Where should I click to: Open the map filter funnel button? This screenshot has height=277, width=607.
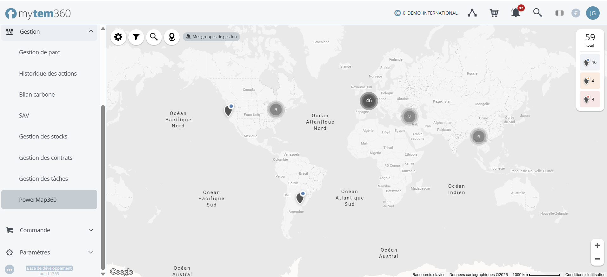(136, 37)
